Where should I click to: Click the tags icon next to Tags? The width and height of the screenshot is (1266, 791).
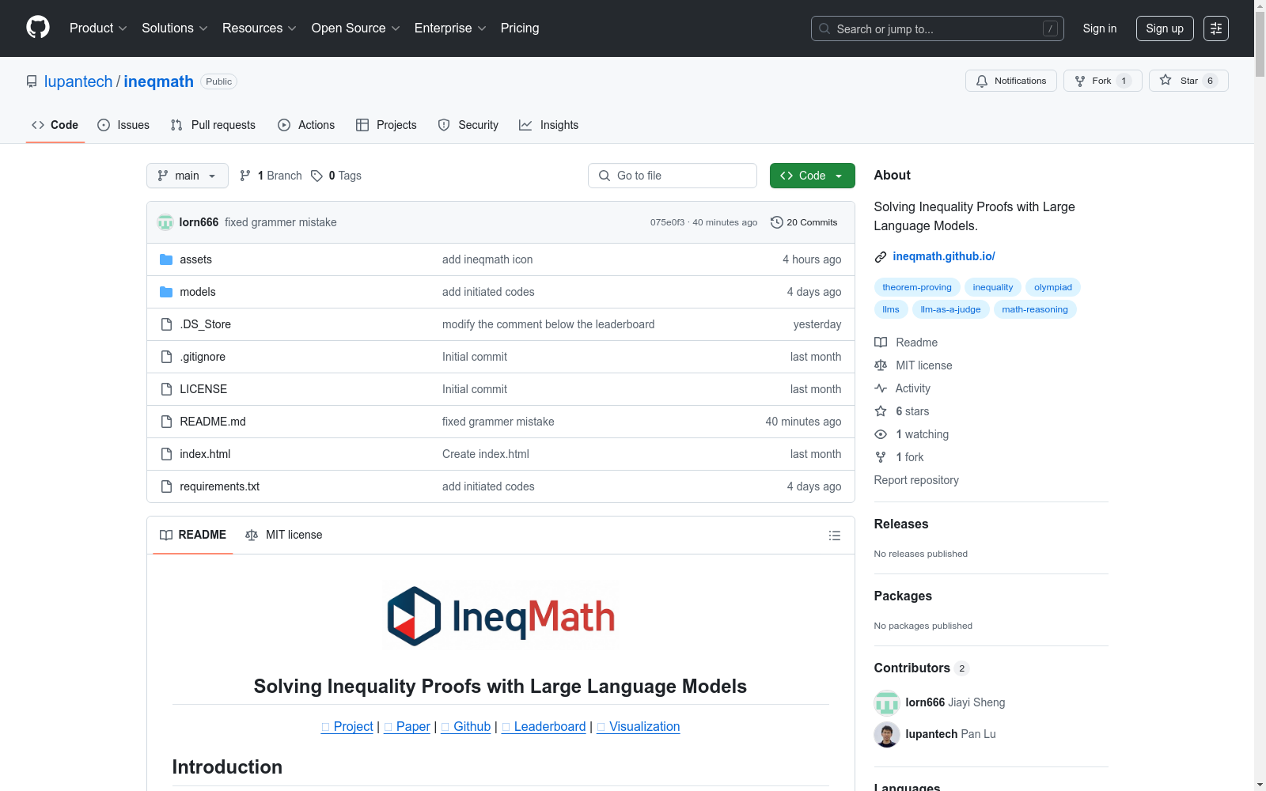pos(316,176)
